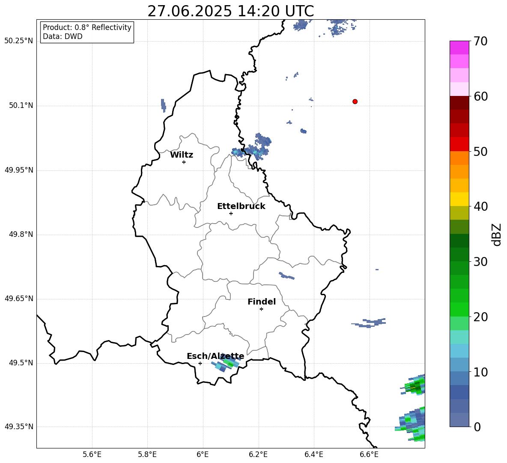Click the 5.6°E longitude label
Screen dimensions: 507x463
tap(92, 454)
